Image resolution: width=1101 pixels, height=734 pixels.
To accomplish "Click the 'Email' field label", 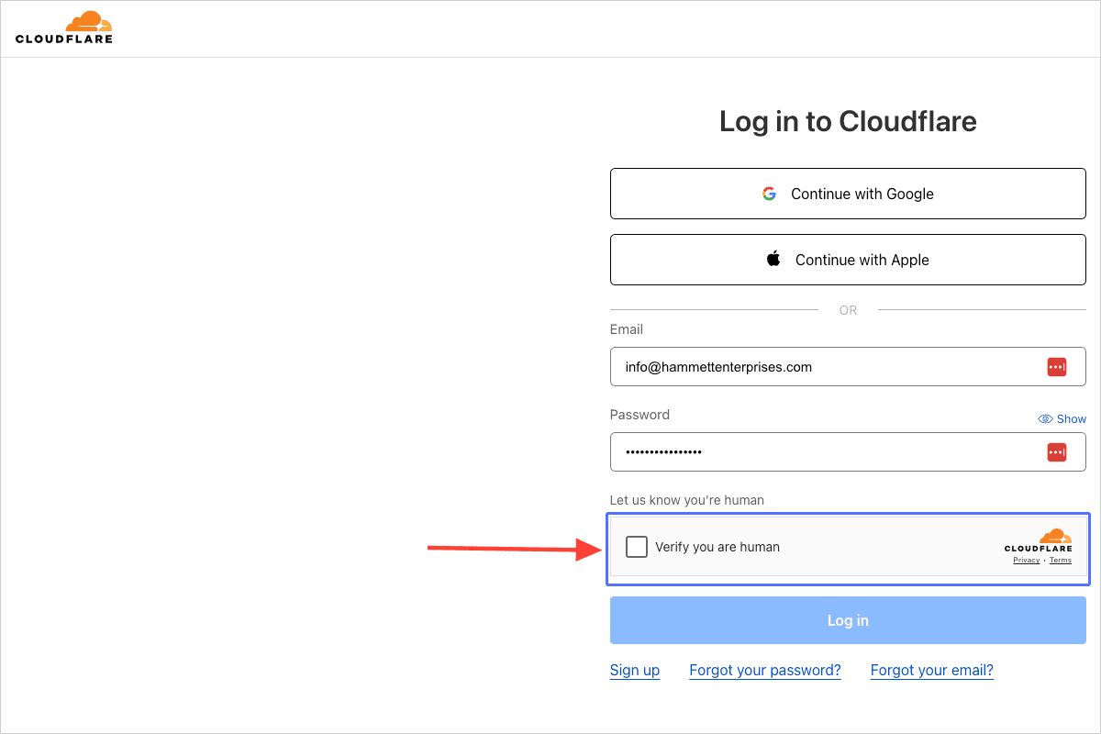I will [x=626, y=329].
